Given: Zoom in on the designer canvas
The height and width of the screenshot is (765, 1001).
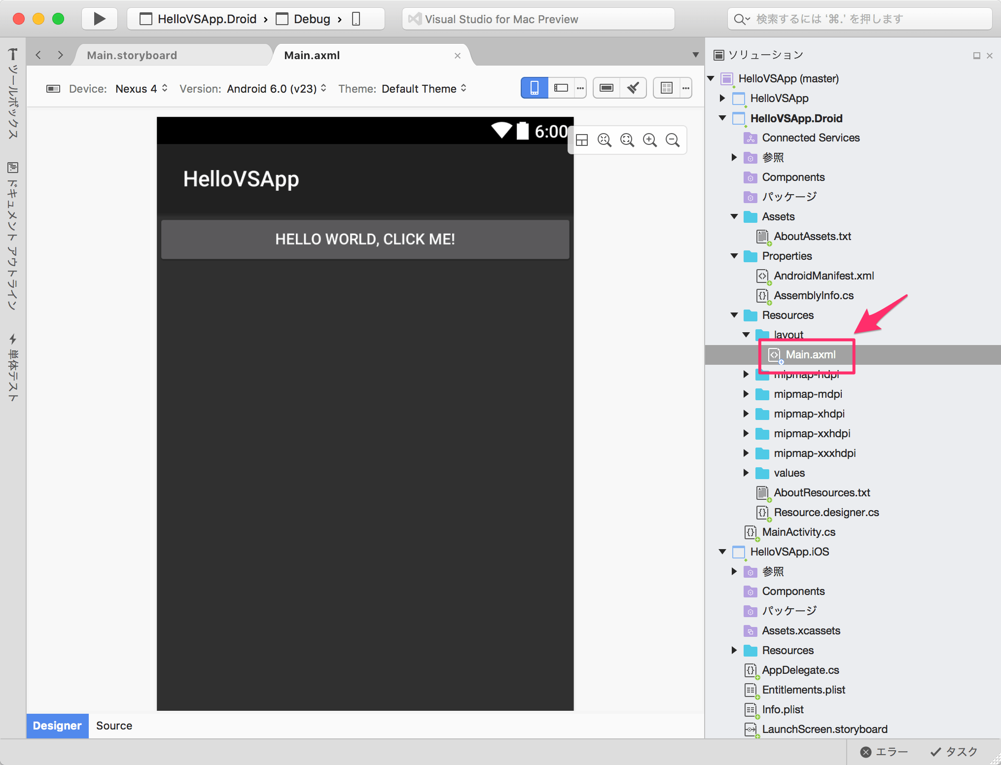Looking at the screenshot, I should point(650,140).
